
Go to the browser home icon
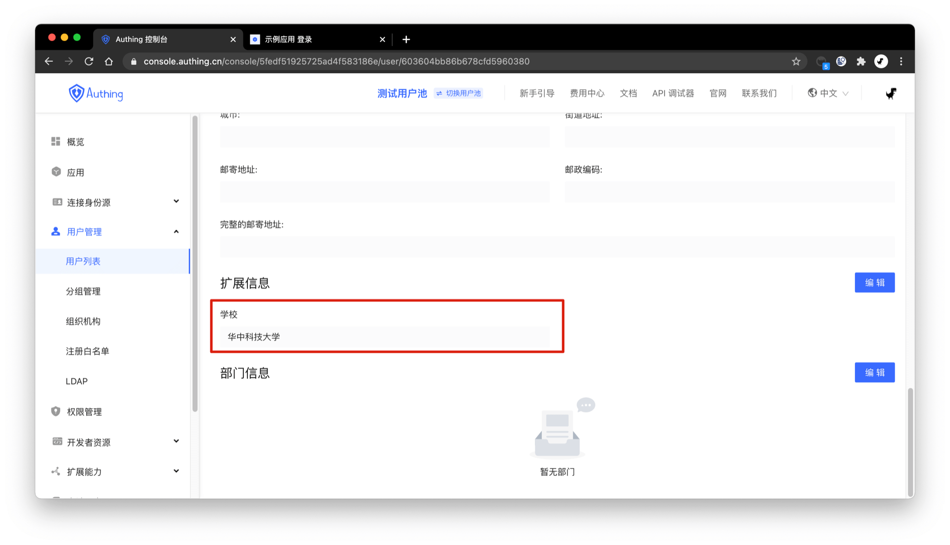109,61
